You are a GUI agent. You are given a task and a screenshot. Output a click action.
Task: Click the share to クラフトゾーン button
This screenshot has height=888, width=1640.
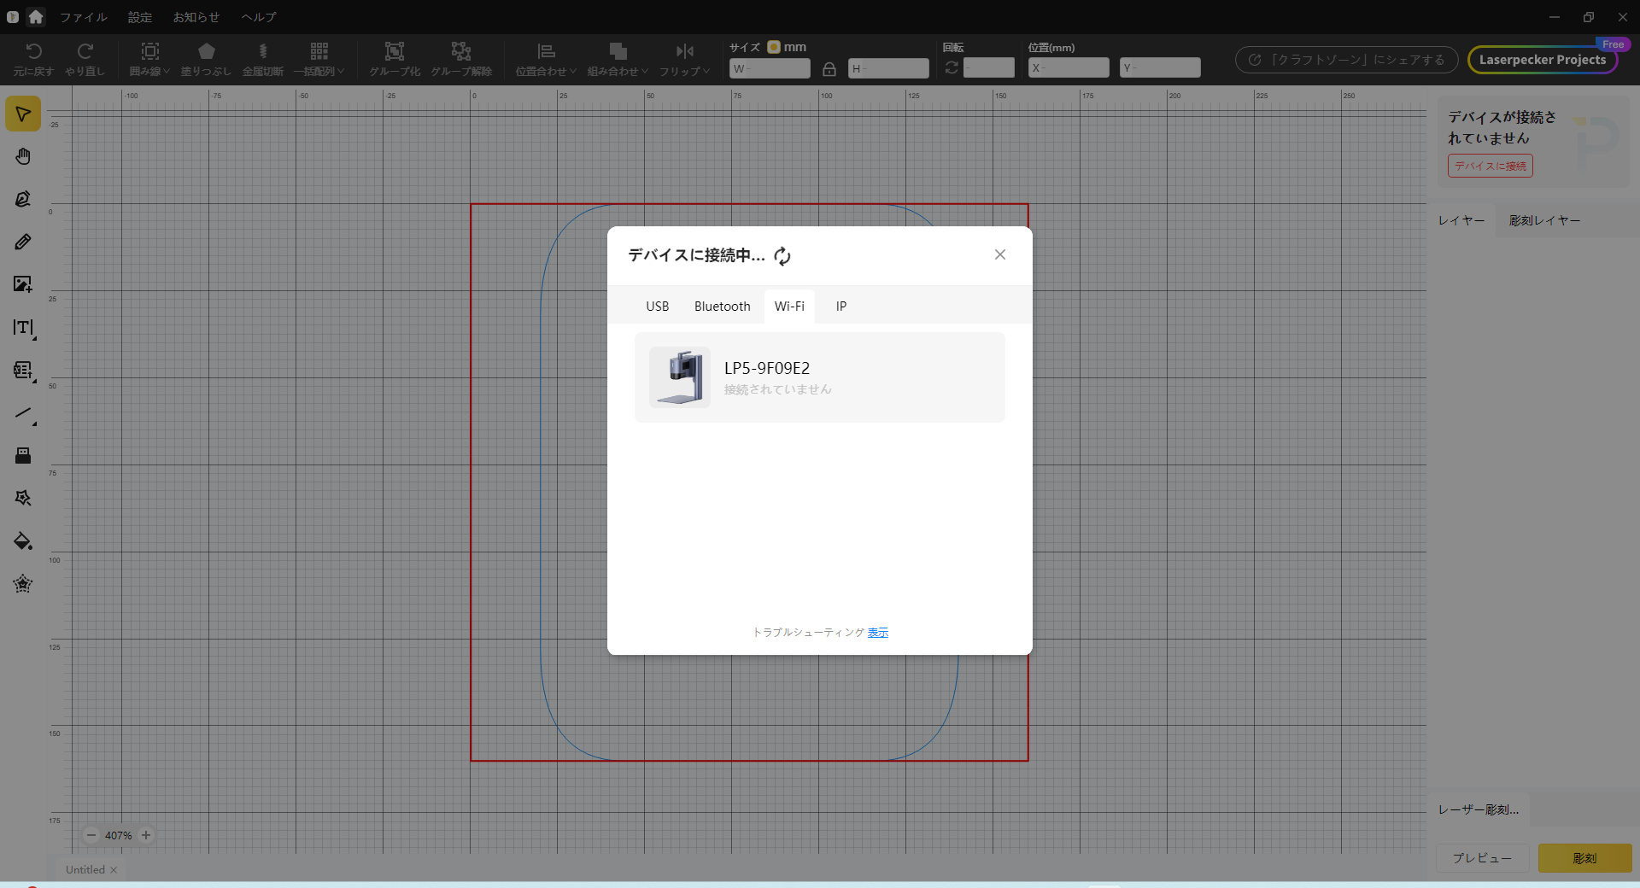coord(1347,60)
